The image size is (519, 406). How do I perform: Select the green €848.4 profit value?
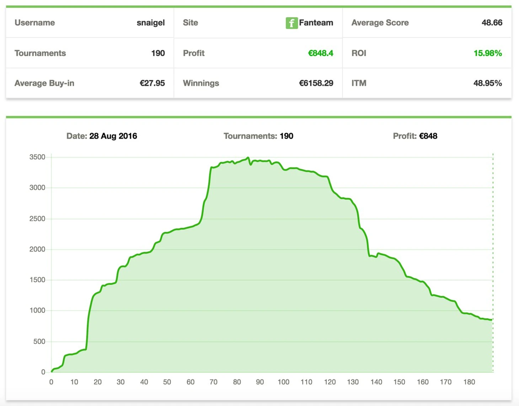tap(320, 53)
